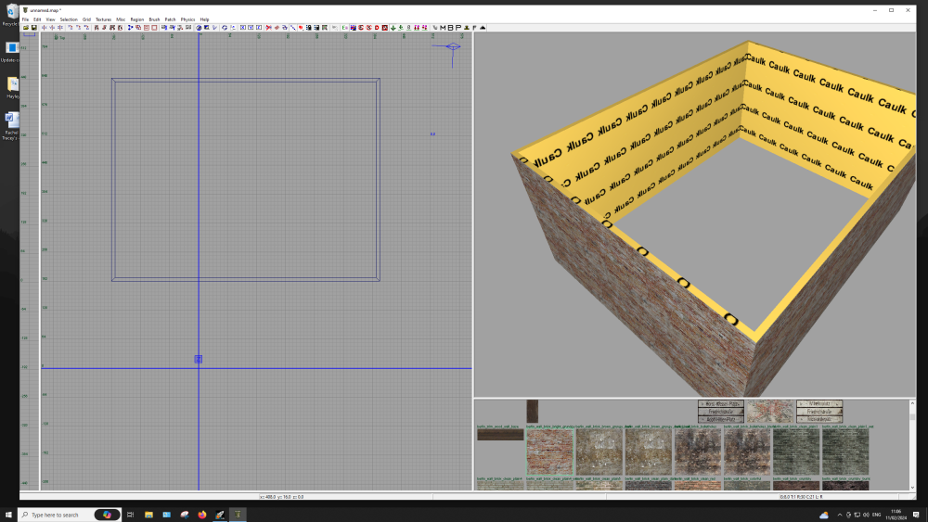This screenshot has height=522, width=928.
Task: Open the Edit menu
Action: click(x=37, y=19)
